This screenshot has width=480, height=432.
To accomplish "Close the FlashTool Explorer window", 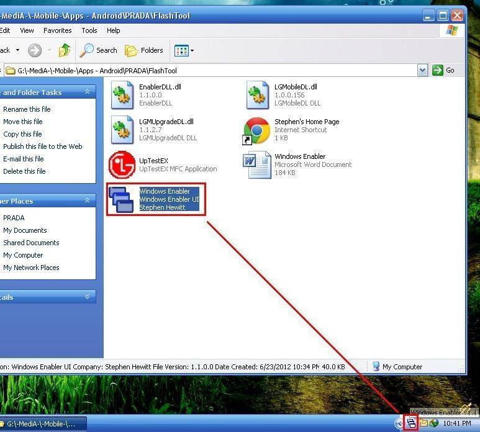I will [457, 16].
